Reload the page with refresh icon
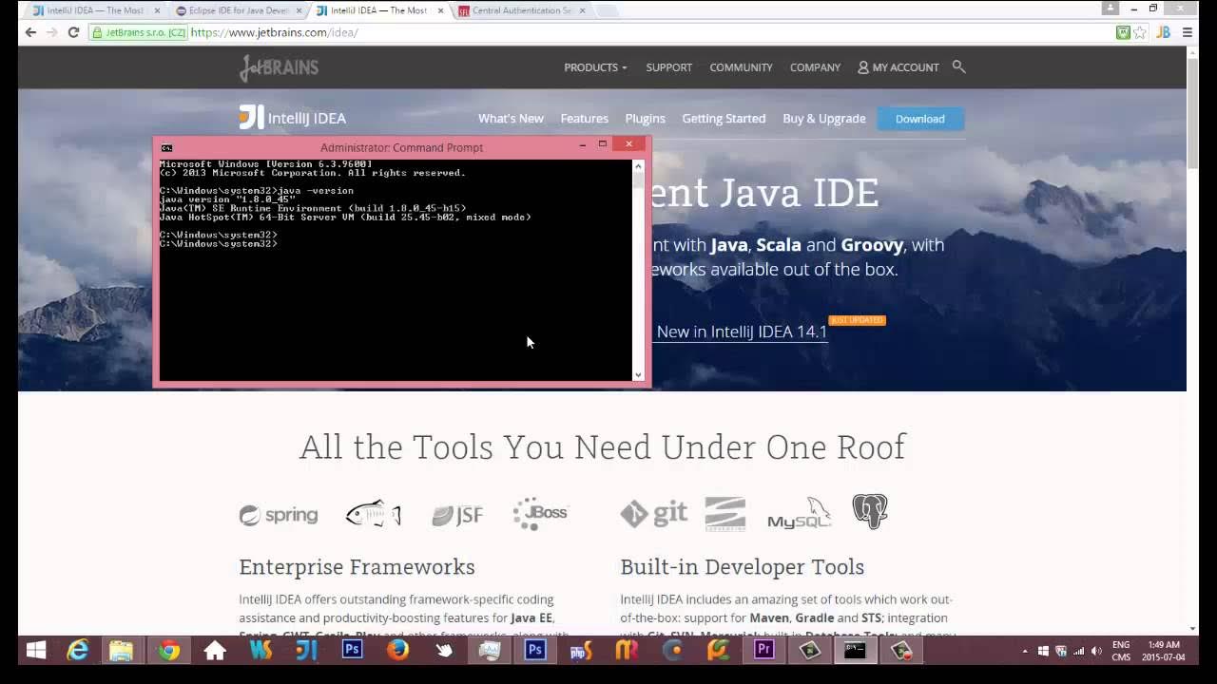 click(x=73, y=32)
